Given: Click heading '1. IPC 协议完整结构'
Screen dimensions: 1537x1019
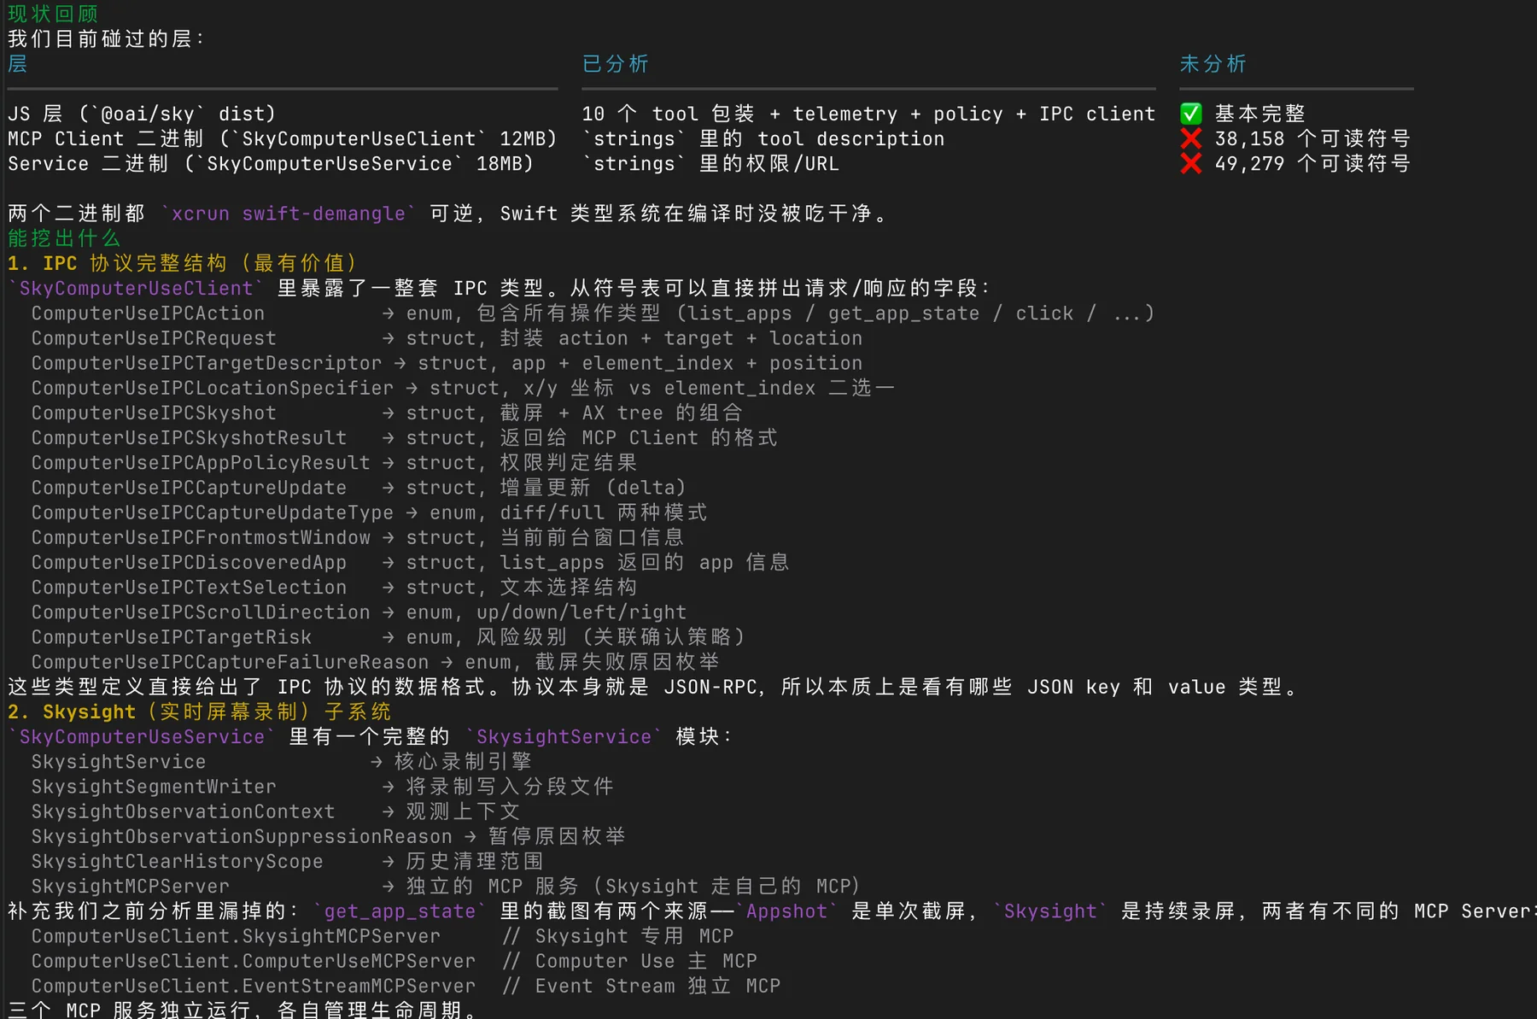Looking at the screenshot, I should pyautogui.click(x=183, y=263).
